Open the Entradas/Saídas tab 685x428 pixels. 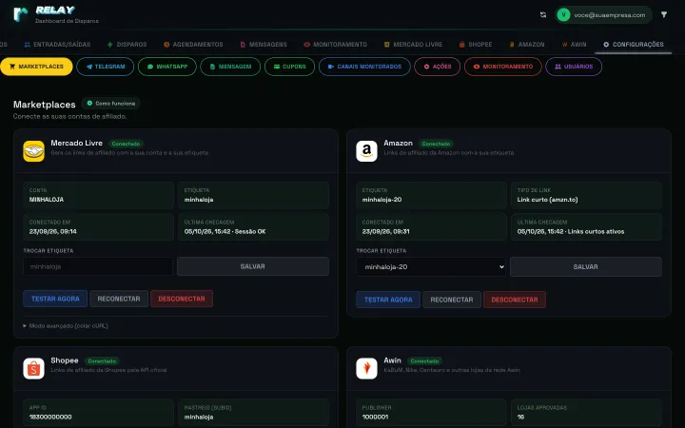pos(57,45)
